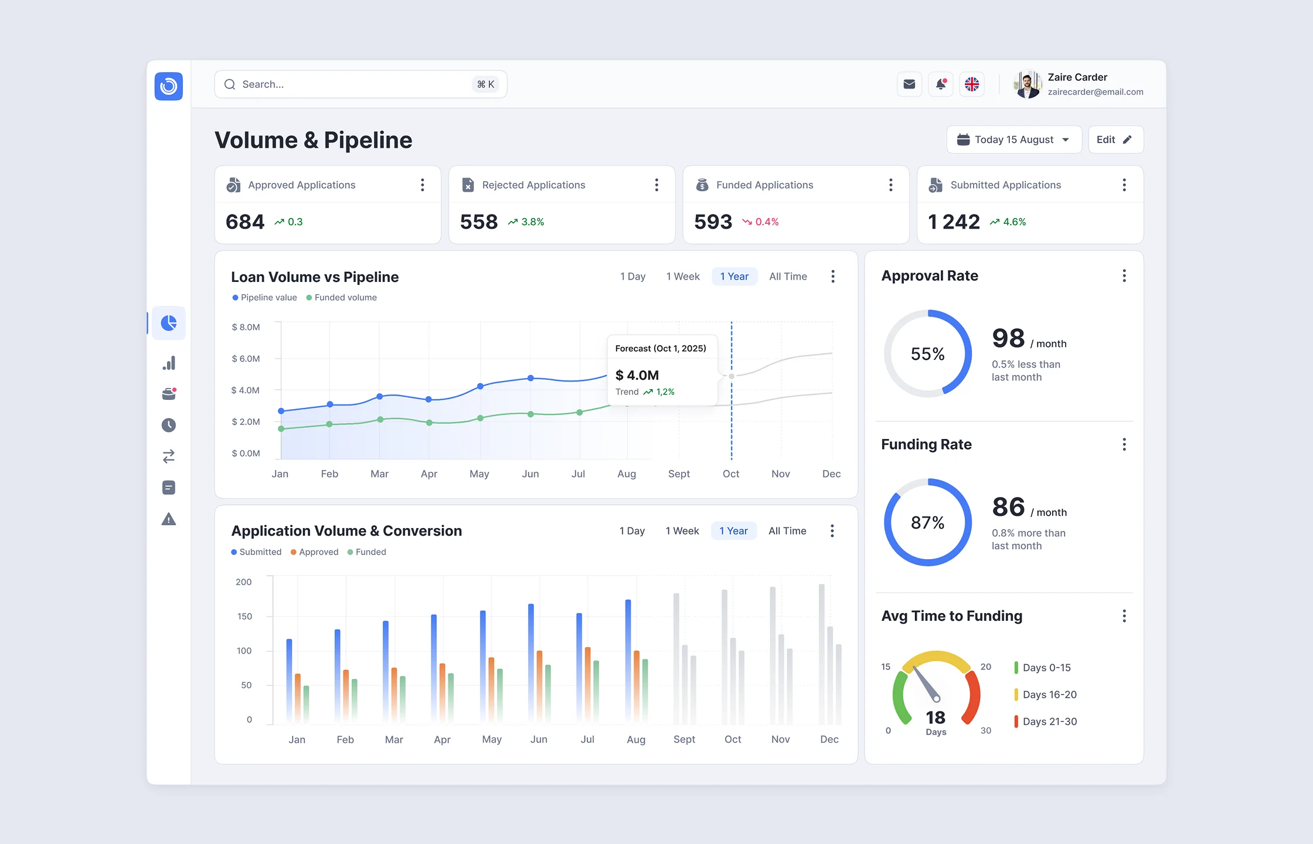Viewport: 1313px width, 844px height.
Task: Open the briefcase sidebar icon
Action: click(x=169, y=394)
